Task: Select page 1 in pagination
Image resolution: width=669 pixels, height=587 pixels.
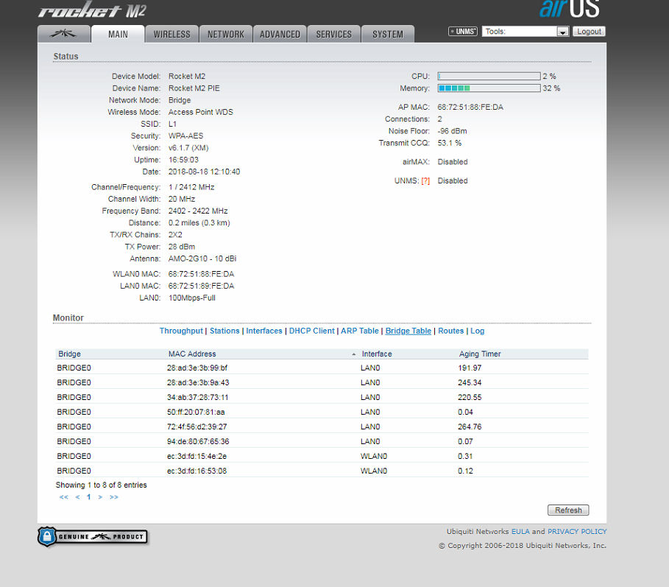Action: pyautogui.click(x=89, y=497)
